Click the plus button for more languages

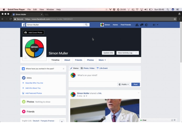[62, 121]
